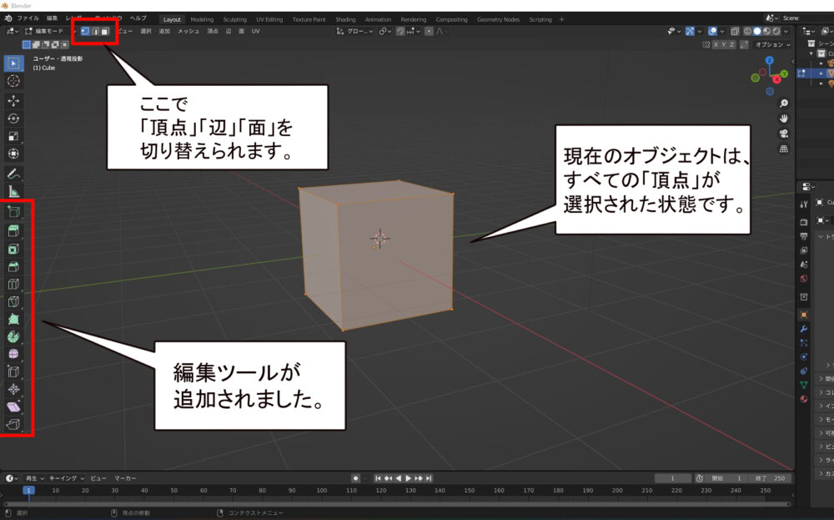Switch perspective/orthographic grid icon
This screenshot has height=520, width=834.
(783, 149)
